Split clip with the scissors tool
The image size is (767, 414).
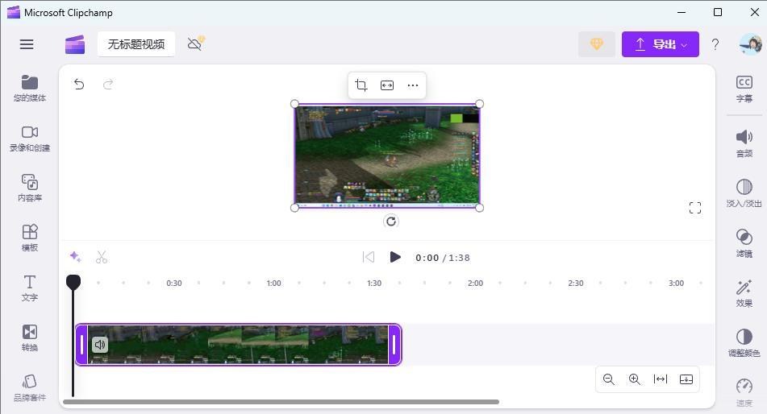102,257
